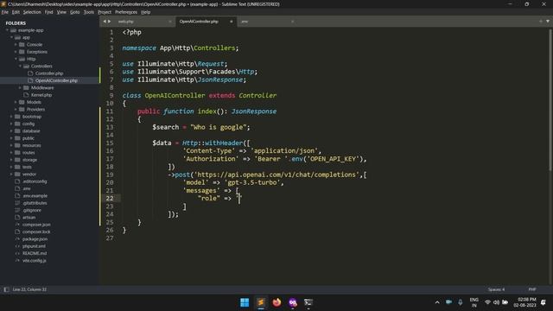Image resolution: width=553 pixels, height=311 pixels.
Task: Close the OpenAIController.php tab
Action: click(x=232, y=22)
